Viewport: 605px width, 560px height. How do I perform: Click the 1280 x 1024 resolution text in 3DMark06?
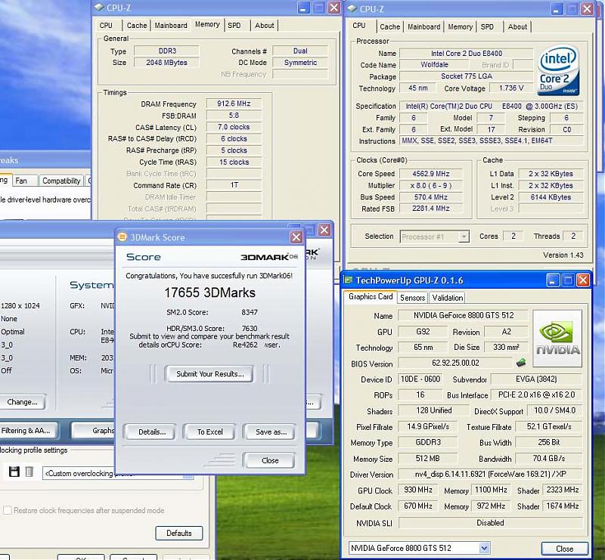(20, 305)
